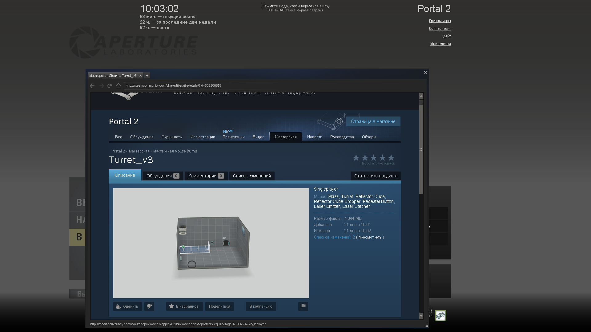This screenshot has height=332, width=591.
Task: Add item to favorites with В избранное
Action: tap(184, 306)
